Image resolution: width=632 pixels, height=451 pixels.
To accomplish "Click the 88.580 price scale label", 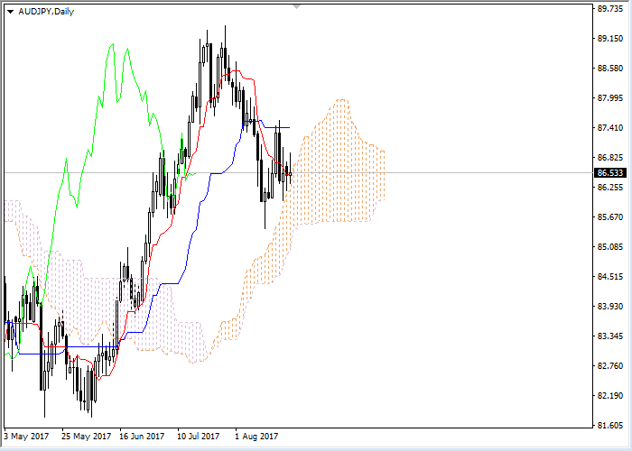I will click(609, 68).
